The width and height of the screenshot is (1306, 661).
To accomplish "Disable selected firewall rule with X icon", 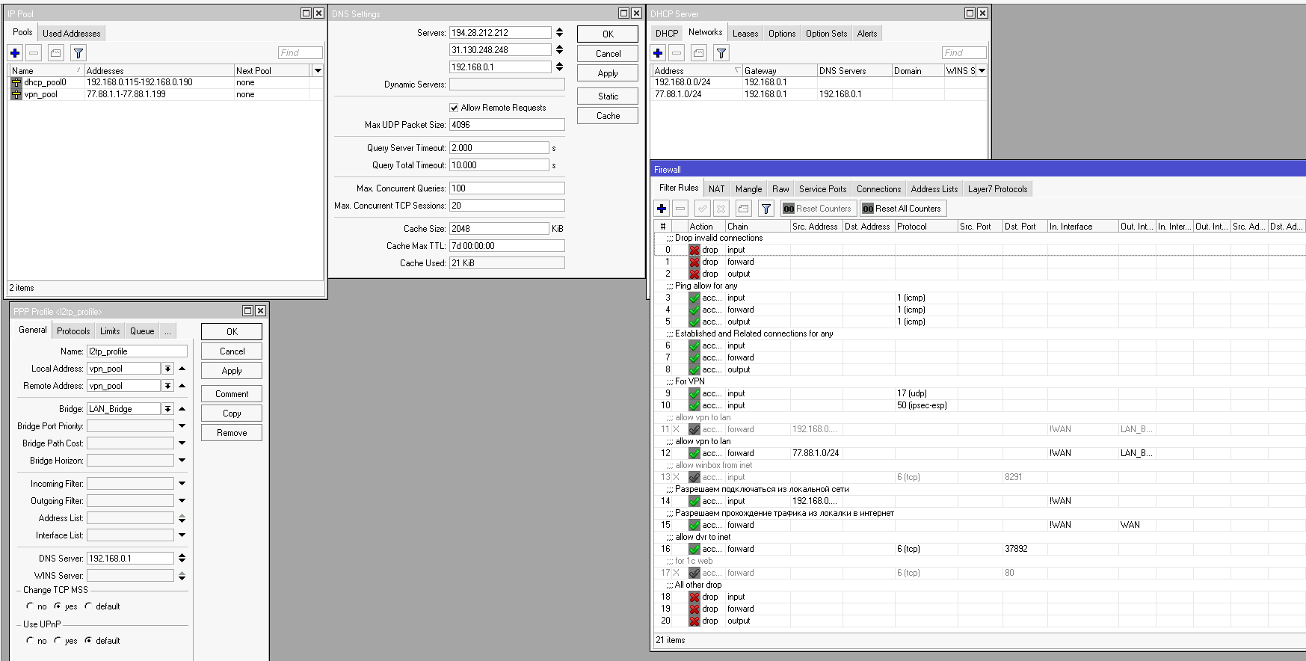I will 721,209.
